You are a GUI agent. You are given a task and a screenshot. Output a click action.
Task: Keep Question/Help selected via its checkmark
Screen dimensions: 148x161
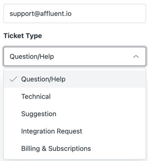pyautogui.click(x=13, y=79)
